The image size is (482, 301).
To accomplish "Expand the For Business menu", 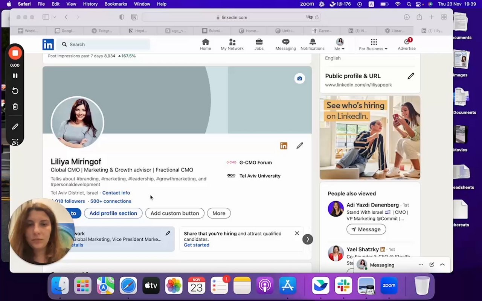I will [373, 44].
